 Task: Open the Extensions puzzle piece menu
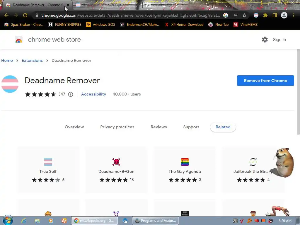pyautogui.click(x=265, y=15)
